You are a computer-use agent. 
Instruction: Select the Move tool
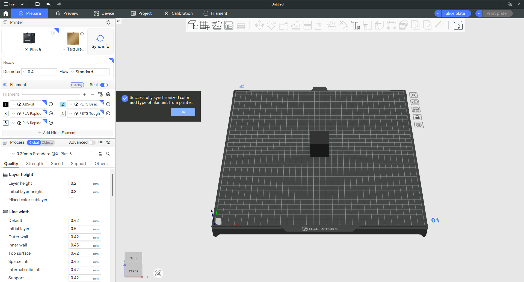[259, 25]
